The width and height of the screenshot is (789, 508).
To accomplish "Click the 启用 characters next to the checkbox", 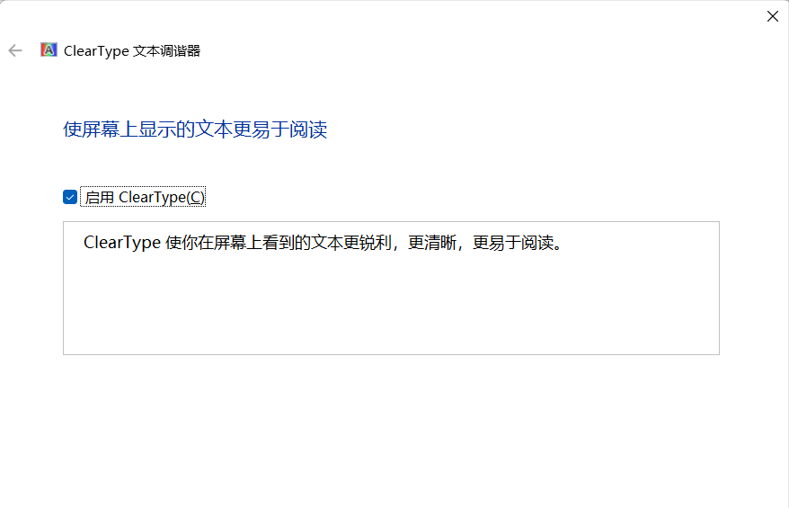I will pyautogui.click(x=99, y=198).
